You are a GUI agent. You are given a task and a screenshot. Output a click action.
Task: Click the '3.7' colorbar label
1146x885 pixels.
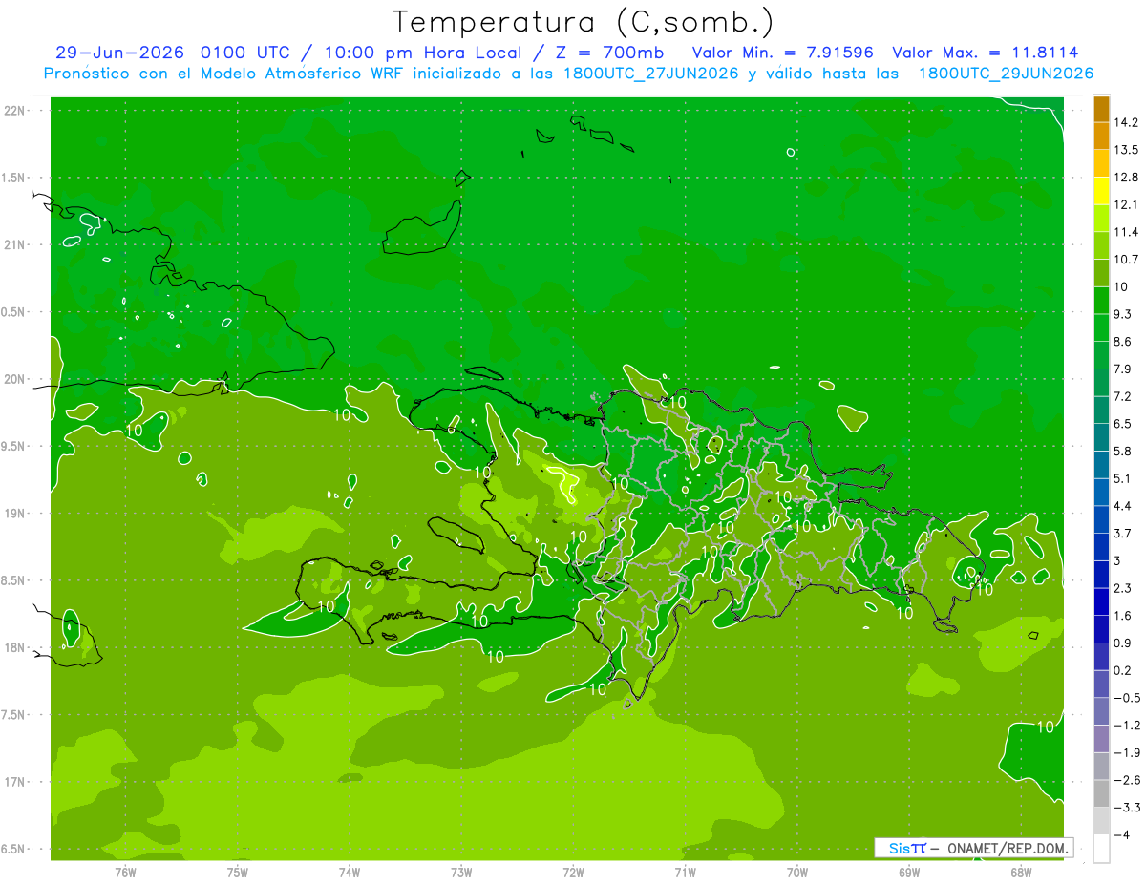tap(1123, 534)
